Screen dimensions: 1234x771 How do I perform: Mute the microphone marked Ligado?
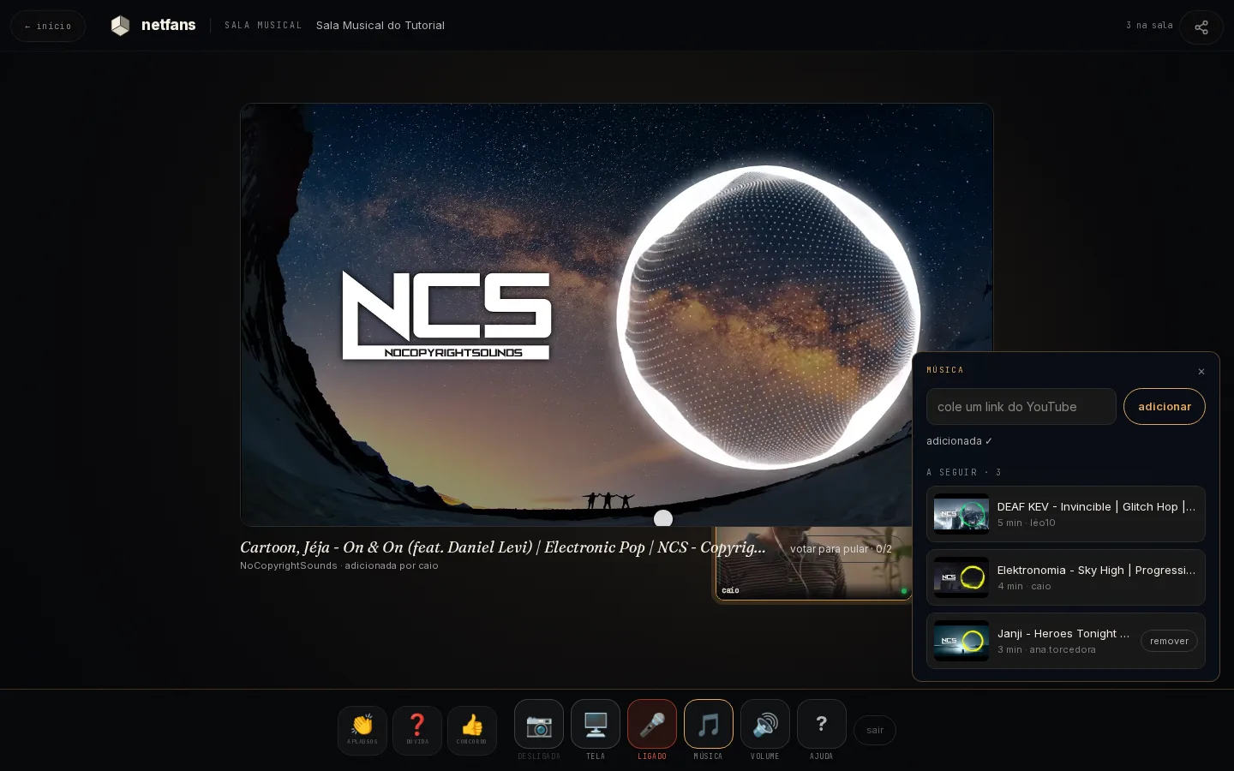(652, 725)
